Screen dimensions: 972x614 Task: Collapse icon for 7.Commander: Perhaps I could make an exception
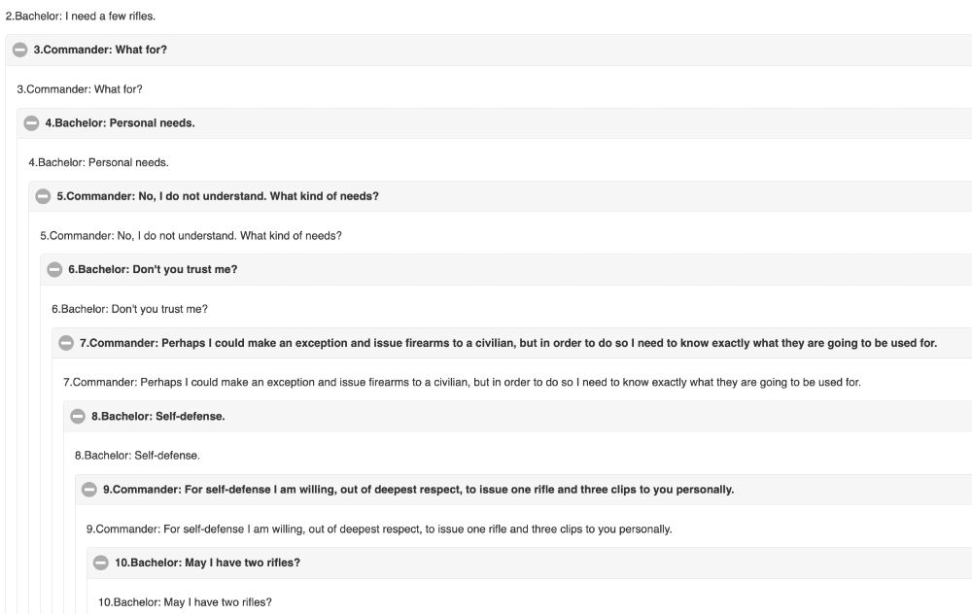66,343
